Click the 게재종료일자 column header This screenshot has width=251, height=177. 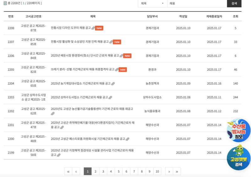(x=214, y=16)
